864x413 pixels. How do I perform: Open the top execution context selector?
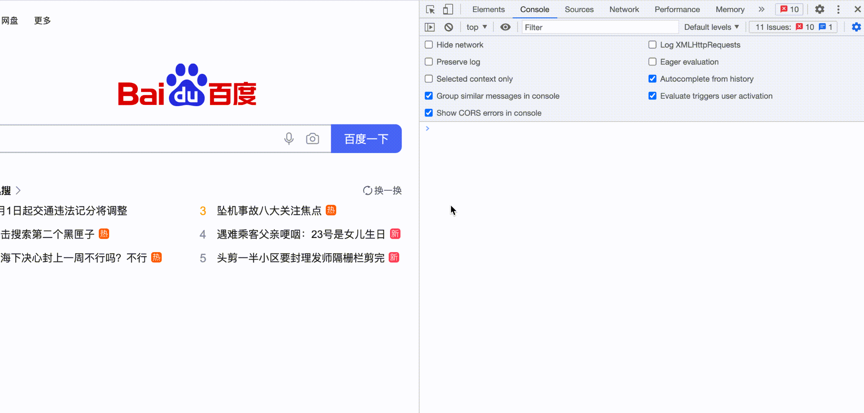tap(476, 27)
